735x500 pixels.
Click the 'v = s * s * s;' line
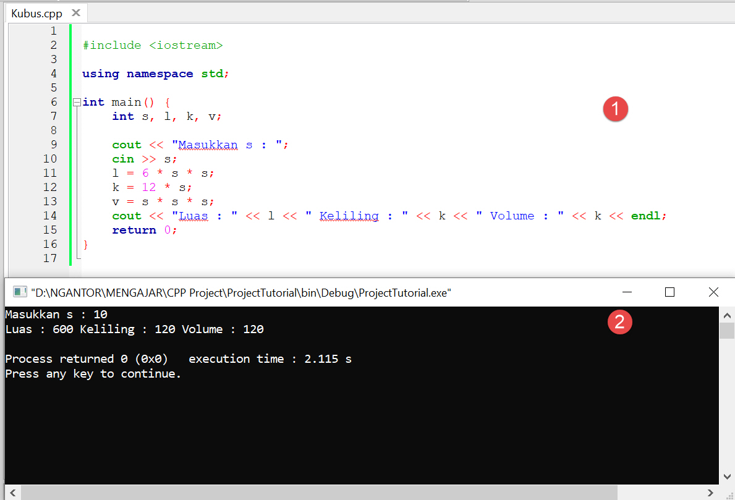(x=163, y=202)
